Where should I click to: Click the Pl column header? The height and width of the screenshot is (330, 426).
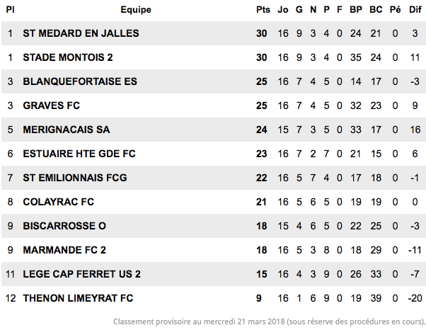[10, 10]
